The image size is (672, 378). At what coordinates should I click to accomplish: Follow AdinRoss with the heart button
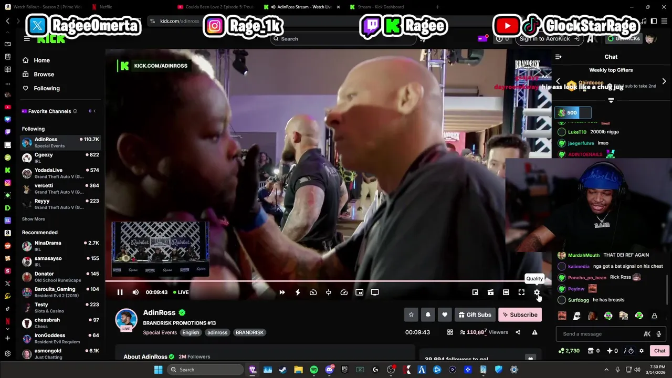point(445,314)
